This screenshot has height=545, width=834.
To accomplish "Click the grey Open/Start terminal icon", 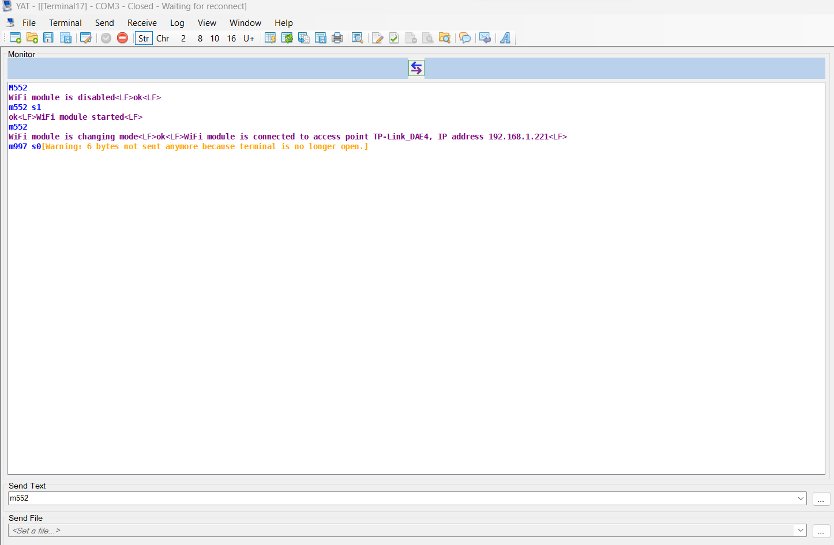I will tap(106, 38).
